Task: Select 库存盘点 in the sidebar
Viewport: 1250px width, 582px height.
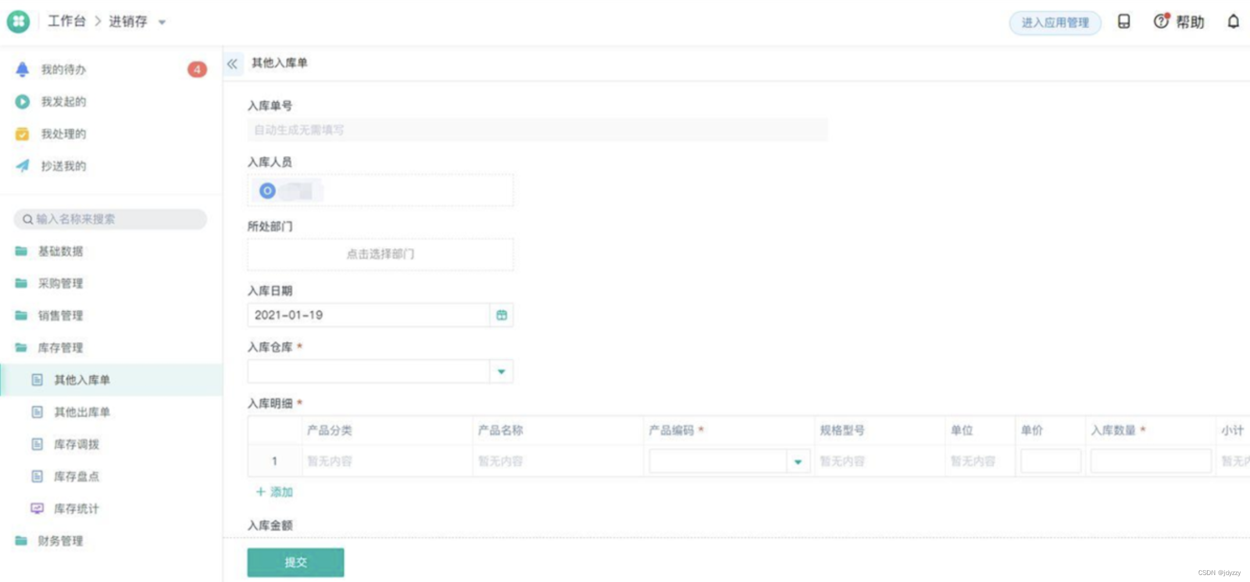Action: coord(112,476)
